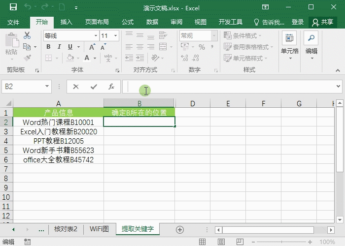Open the Name Box dropdown arrow
The width and height of the screenshot is (345, 246).
[47, 86]
